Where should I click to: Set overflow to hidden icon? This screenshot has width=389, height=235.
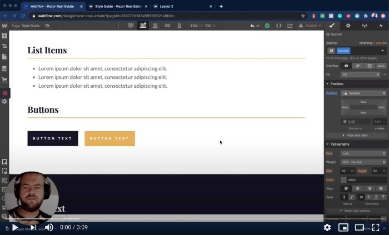[x=357, y=66]
